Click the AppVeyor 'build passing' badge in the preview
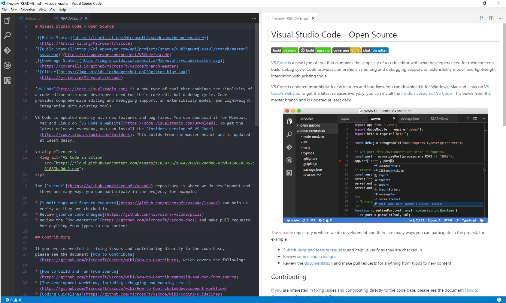506x303 pixels. point(315,50)
